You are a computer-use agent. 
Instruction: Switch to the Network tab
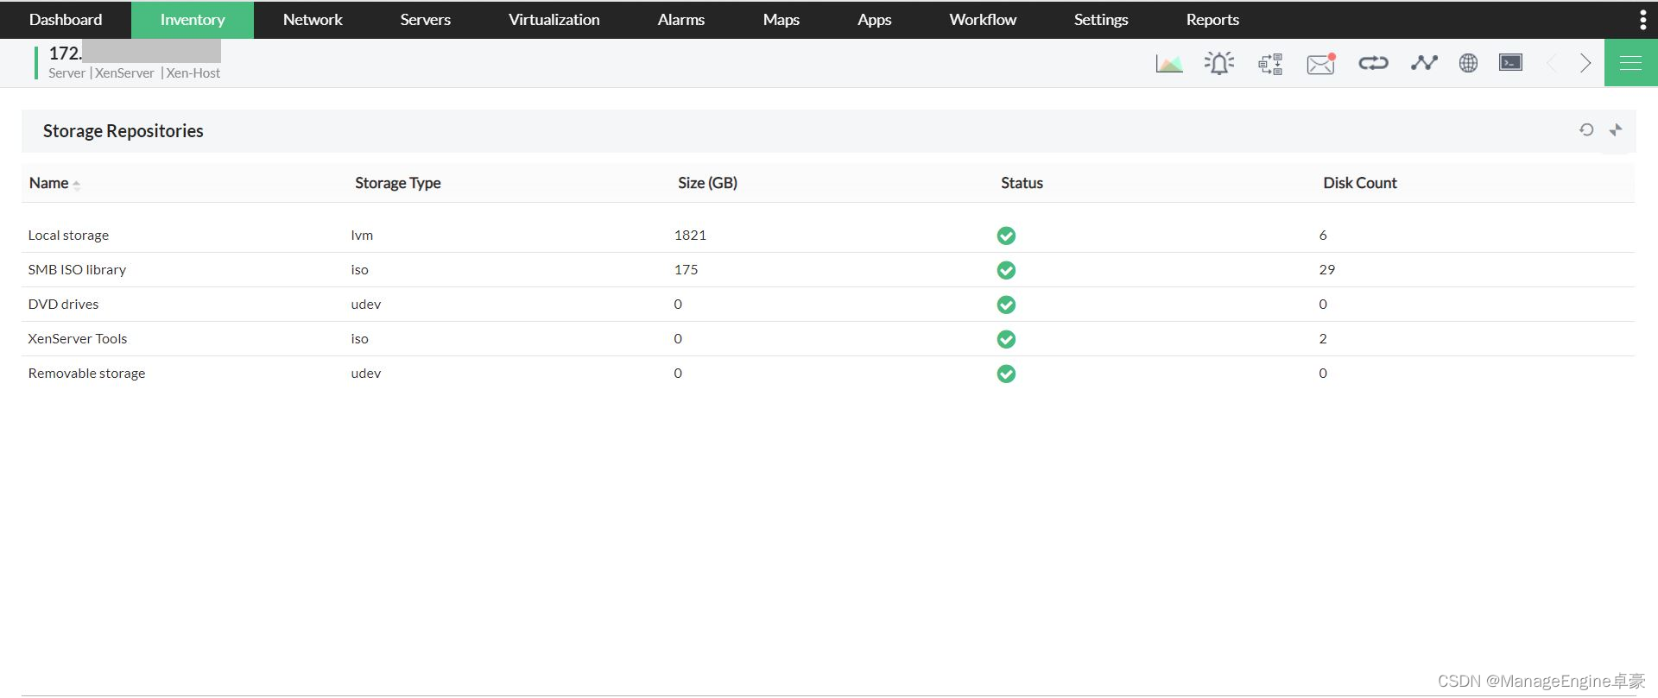pyautogui.click(x=313, y=20)
